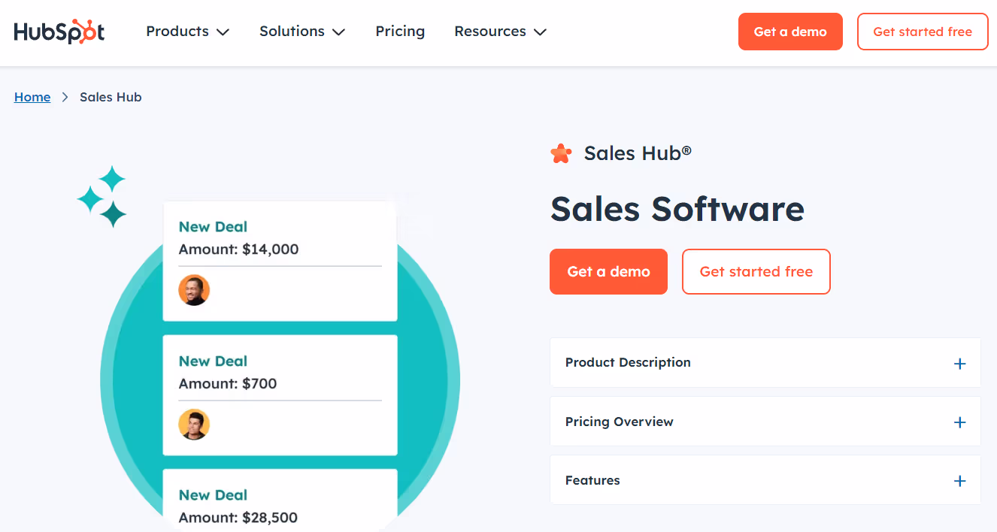The image size is (997, 532).
Task: Click the orange Sales Hub star icon
Action: [x=561, y=153]
